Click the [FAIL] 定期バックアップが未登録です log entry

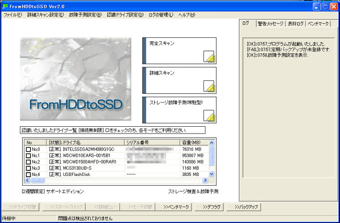[288, 50]
